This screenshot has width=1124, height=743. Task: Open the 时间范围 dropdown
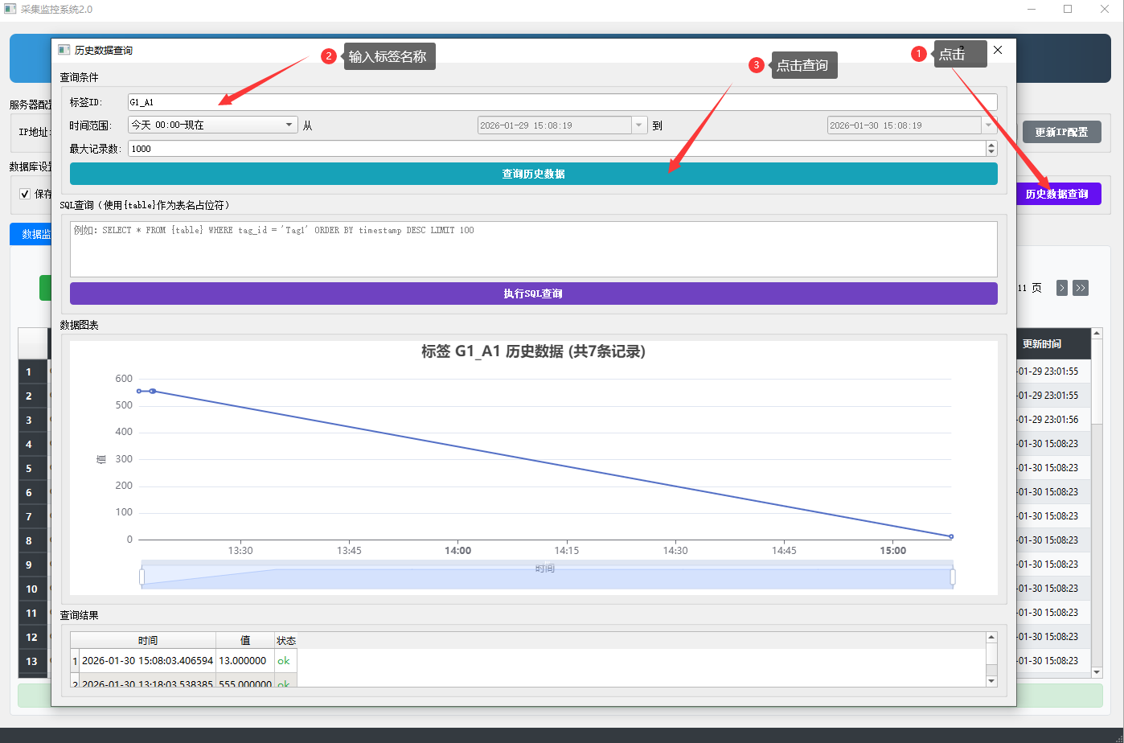click(213, 125)
